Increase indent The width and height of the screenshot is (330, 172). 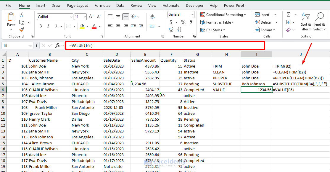click(x=141, y=26)
